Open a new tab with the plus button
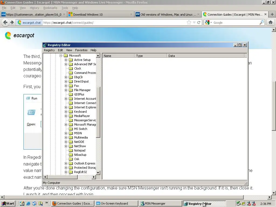The image size is (276, 207). (x=272, y=15)
